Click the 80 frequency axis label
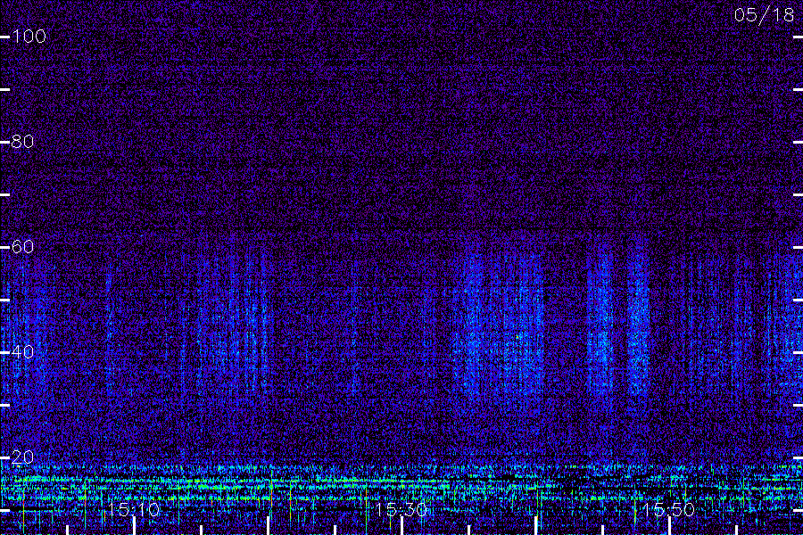Image resolution: width=803 pixels, height=535 pixels. tap(23, 142)
